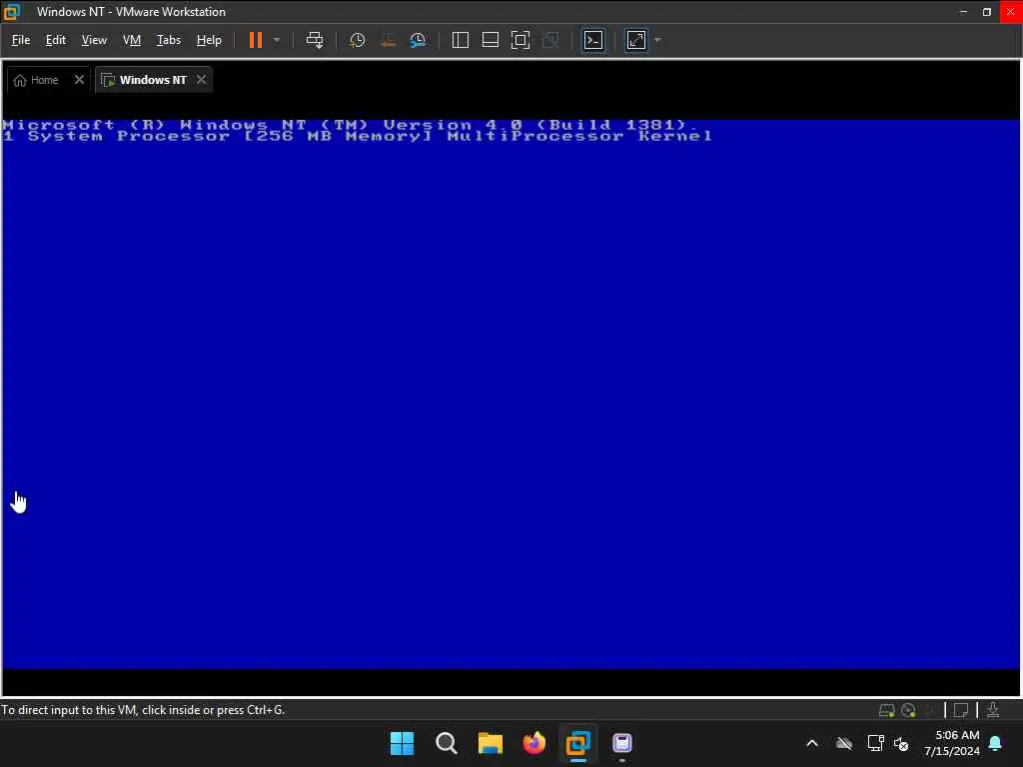Screen dimensions: 1023x767
Task: Open the Windows Start menu
Action: click(x=402, y=743)
